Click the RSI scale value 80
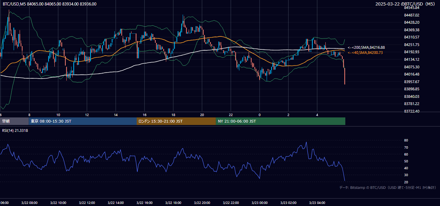Viewport: 440px width, 206px height. point(406,140)
